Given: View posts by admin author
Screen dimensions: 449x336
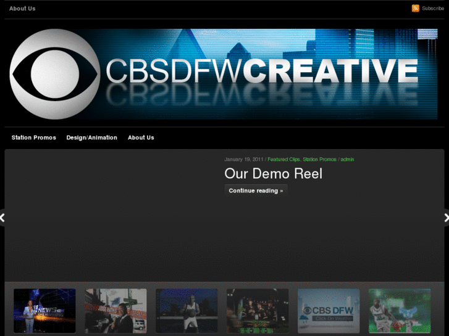Looking at the screenshot, I should point(347,159).
